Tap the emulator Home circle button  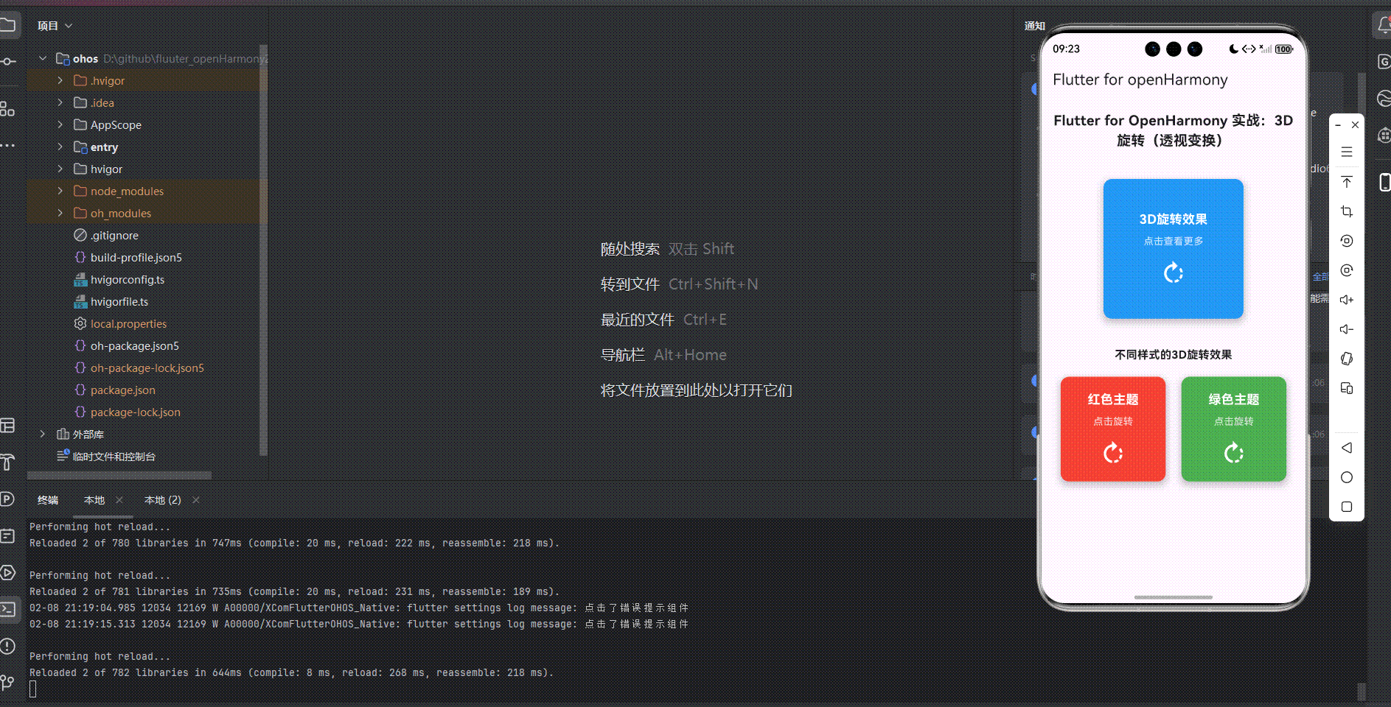(1347, 477)
